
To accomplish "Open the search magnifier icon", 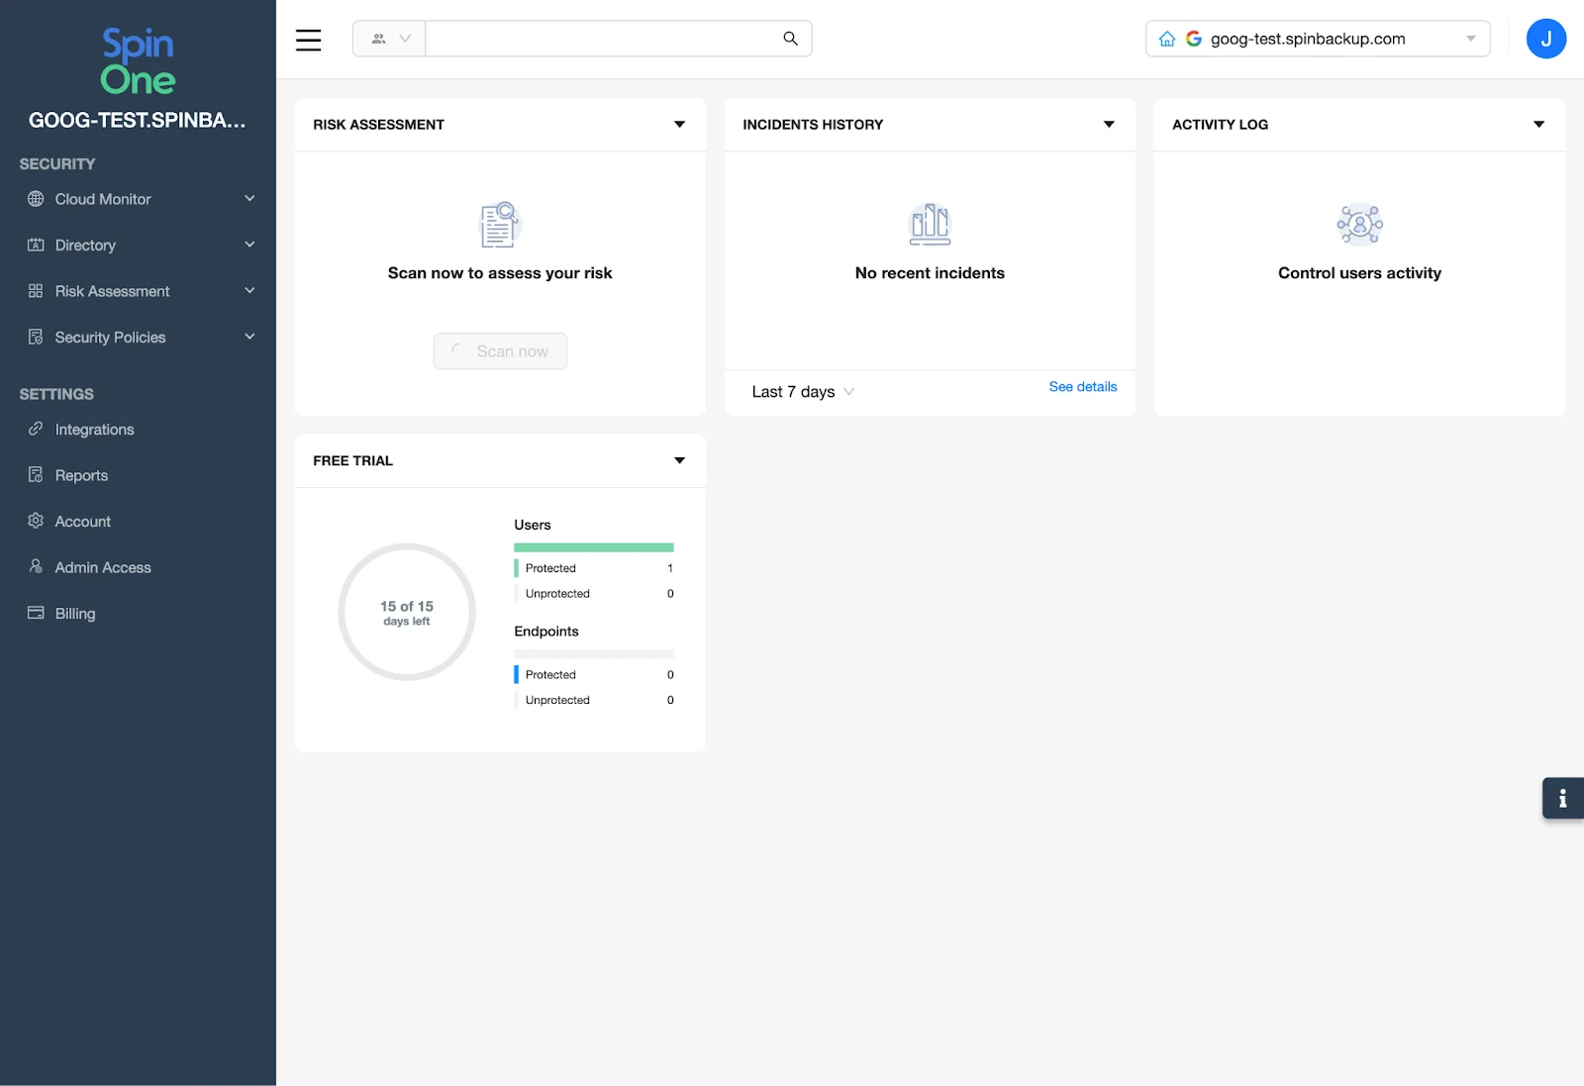I will (790, 38).
